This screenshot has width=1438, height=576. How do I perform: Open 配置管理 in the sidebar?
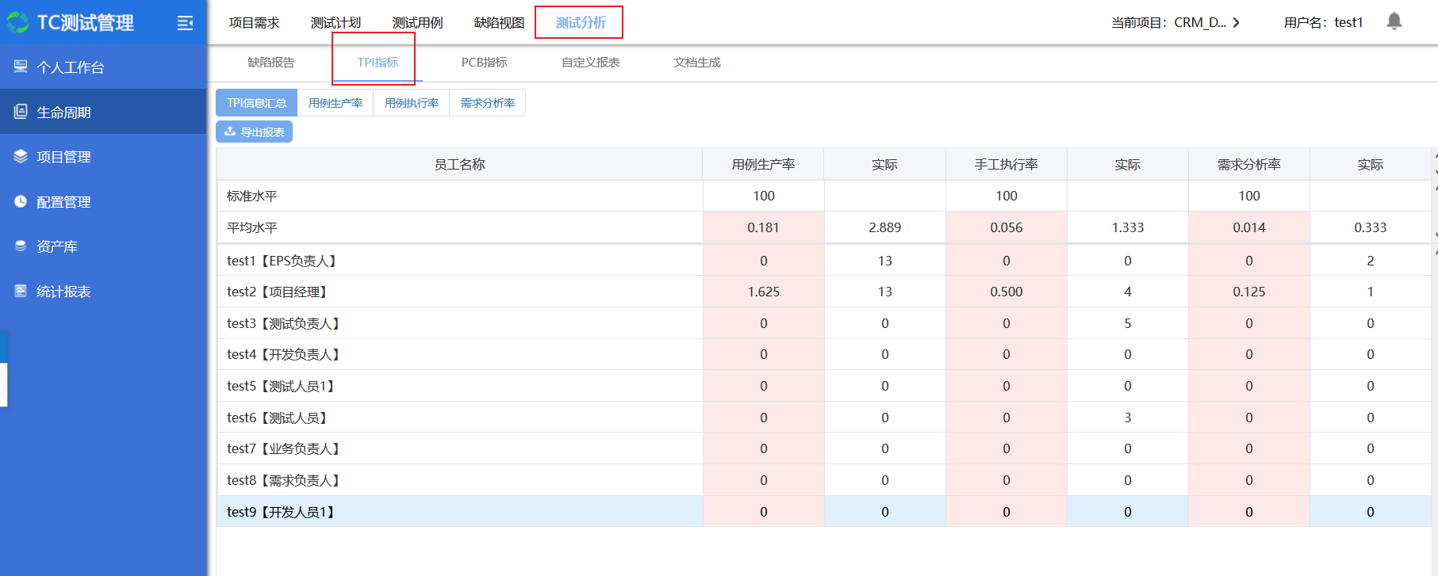63,202
